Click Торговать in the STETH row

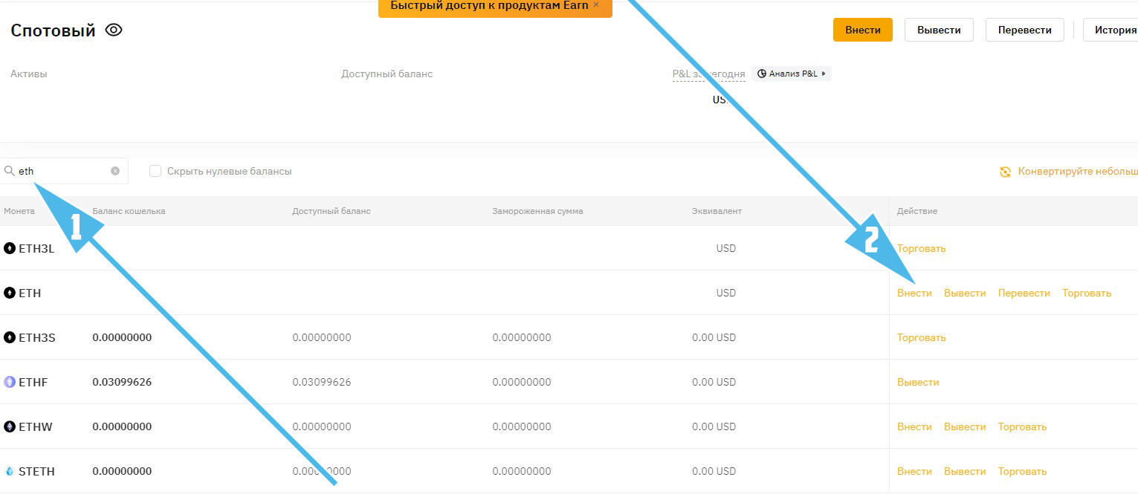point(1022,471)
